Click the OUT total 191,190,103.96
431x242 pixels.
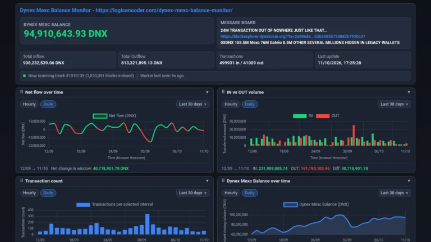[x=315, y=169]
